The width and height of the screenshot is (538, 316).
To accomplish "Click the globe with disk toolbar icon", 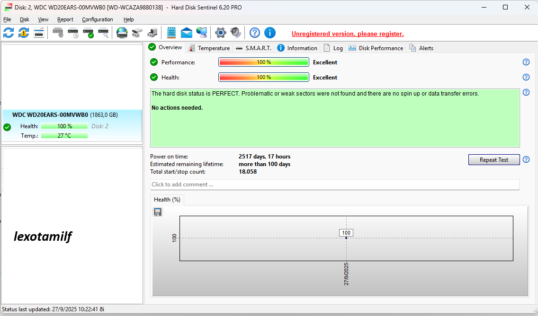I will (122, 33).
